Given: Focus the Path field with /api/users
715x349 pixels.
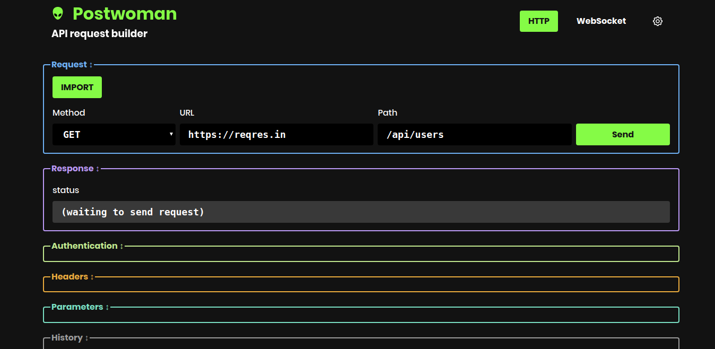Looking at the screenshot, I should click(x=475, y=135).
